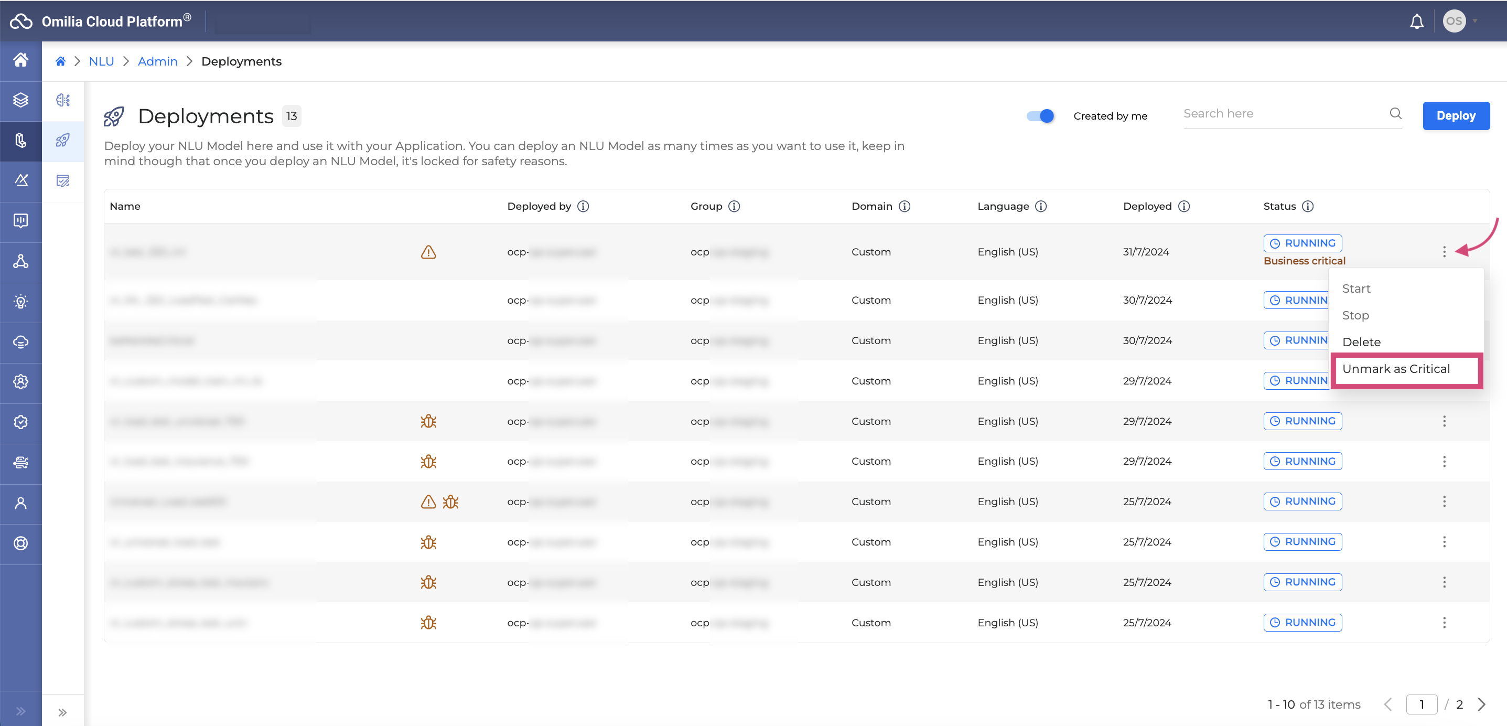
Task: Click the three-dot menu on seventh row
Action: pyautogui.click(x=1446, y=501)
